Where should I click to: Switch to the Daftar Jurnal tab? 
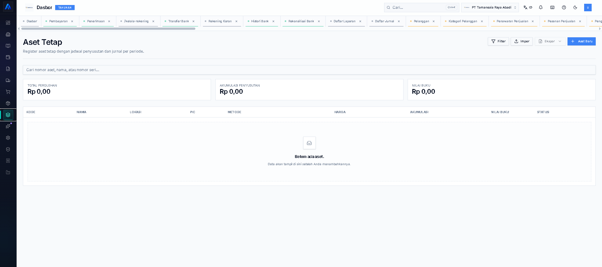(384, 21)
